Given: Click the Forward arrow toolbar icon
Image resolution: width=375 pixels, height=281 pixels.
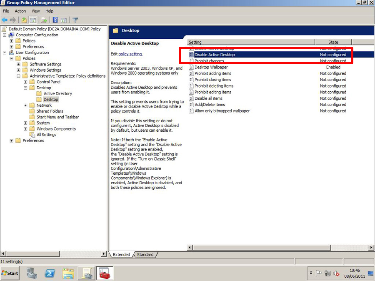Looking at the screenshot, I should click(13, 20).
